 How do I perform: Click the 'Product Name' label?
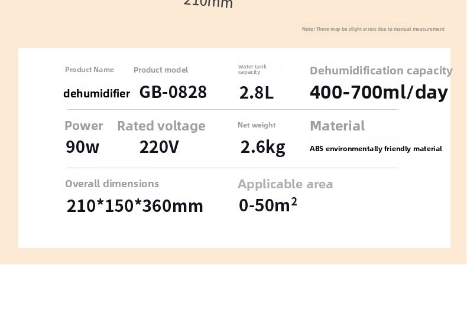(89, 70)
